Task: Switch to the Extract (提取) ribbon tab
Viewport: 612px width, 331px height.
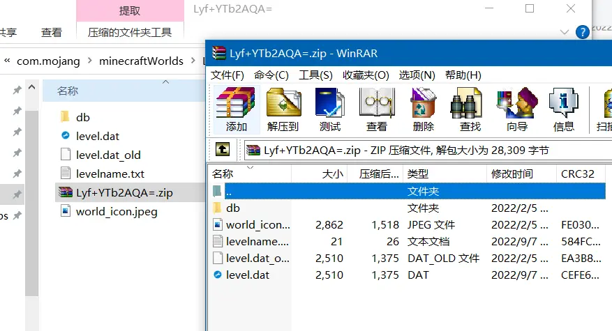Action: (x=130, y=10)
